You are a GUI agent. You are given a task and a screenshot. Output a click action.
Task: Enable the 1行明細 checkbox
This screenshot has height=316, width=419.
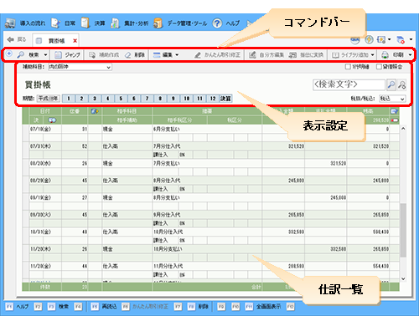(348, 67)
